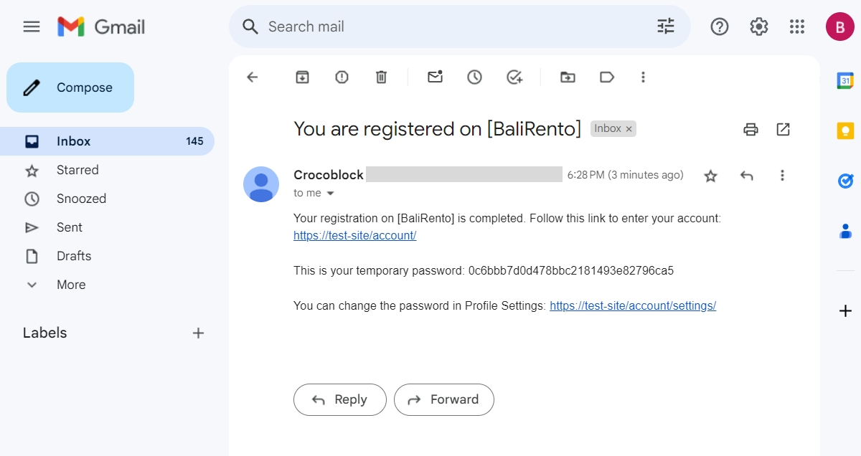The height and width of the screenshot is (456, 861).
Task: Star the Crocoblock message
Action: pyautogui.click(x=710, y=175)
